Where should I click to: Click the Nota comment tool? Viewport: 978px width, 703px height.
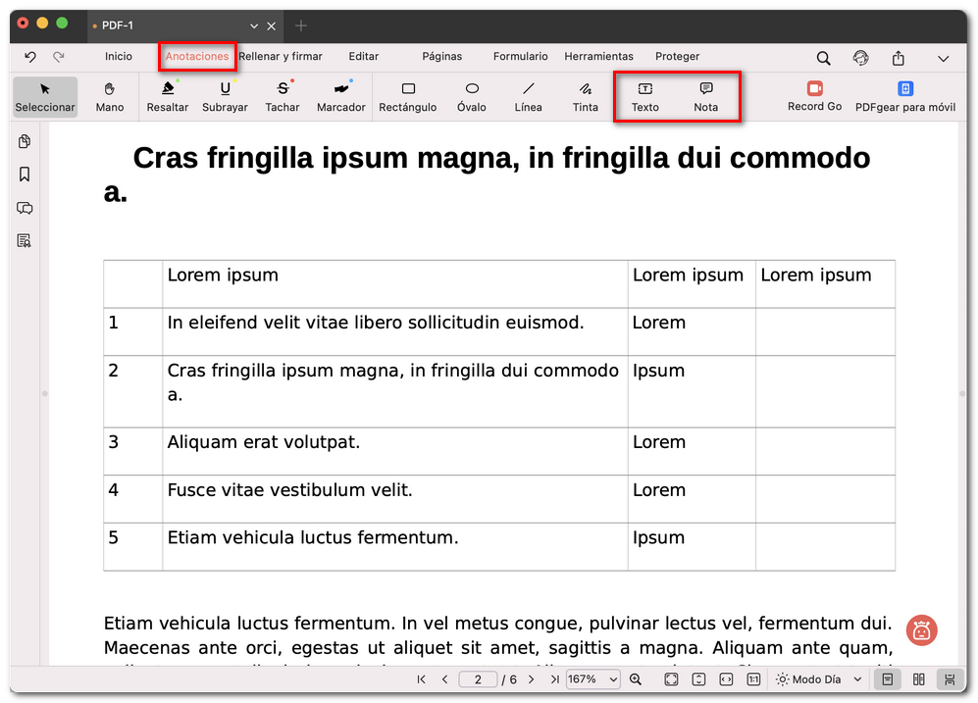tap(705, 96)
